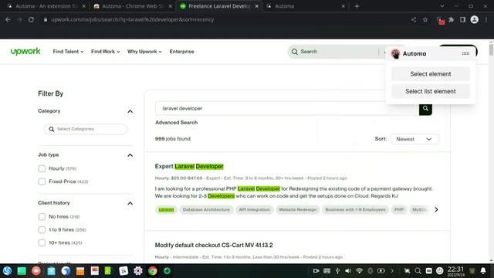Open Chrome extensions puzzle icon

tap(451, 19)
